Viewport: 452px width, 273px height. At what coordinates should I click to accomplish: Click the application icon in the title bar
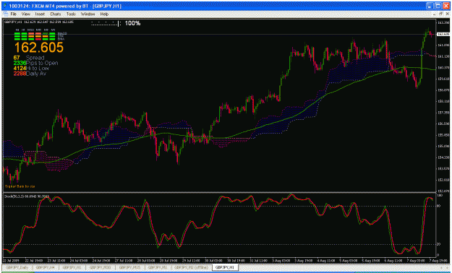pos(6,6)
